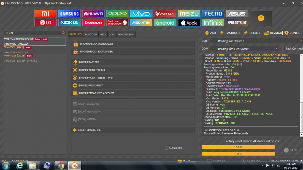Open the T.POINT tool

tap(252, 33)
